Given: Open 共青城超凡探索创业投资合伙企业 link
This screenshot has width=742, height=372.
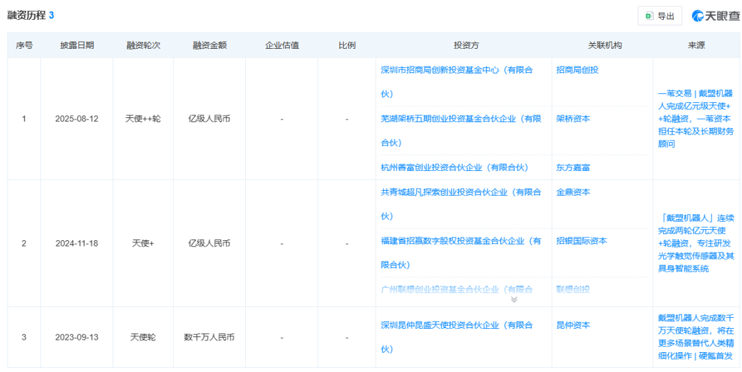Looking at the screenshot, I should (x=460, y=205).
